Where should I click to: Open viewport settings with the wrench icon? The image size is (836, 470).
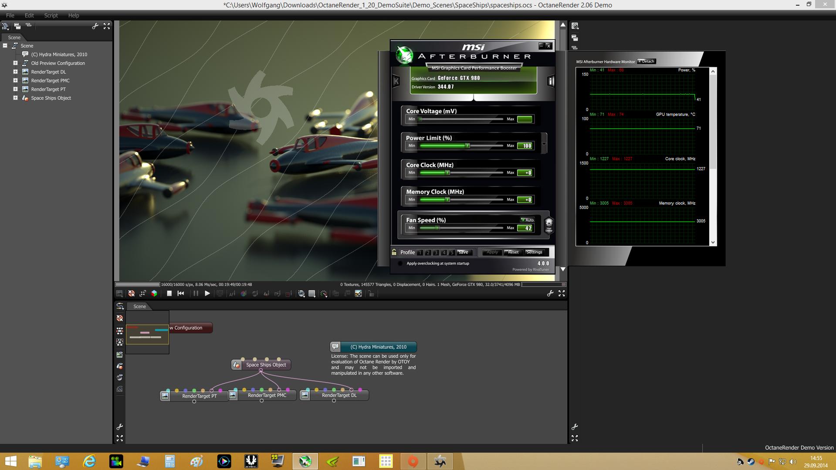(x=550, y=294)
